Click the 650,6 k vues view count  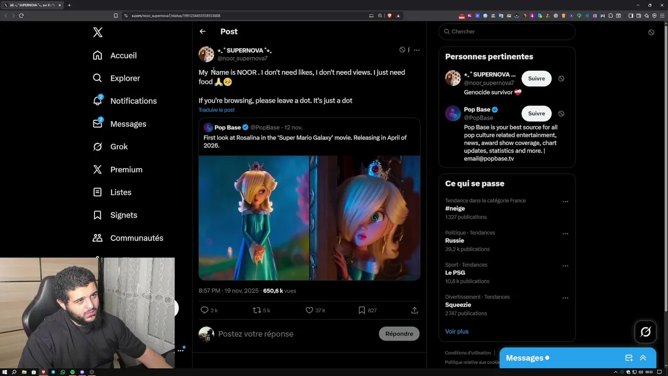click(x=280, y=291)
